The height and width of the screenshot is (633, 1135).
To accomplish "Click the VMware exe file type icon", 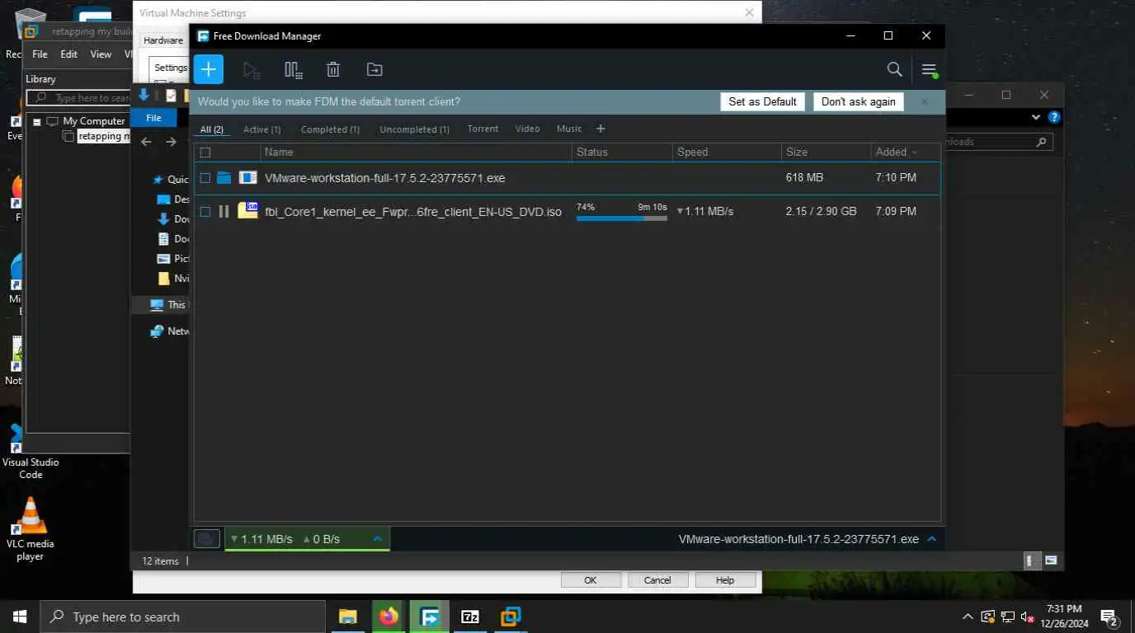I will click(x=248, y=177).
